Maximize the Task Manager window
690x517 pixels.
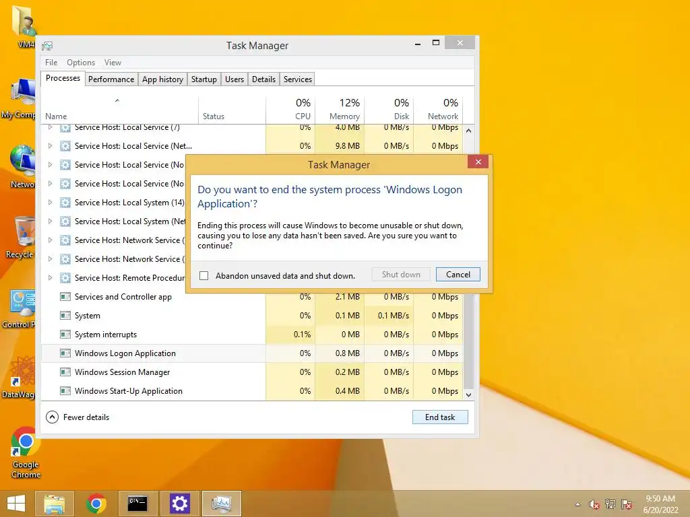[436, 42]
